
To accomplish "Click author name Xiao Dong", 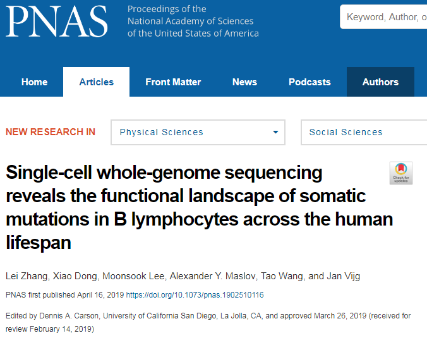I will [x=75, y=276].
